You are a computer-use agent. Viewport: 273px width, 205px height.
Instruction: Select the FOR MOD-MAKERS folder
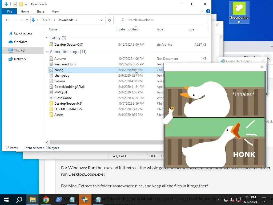click(x=68, y=109)
